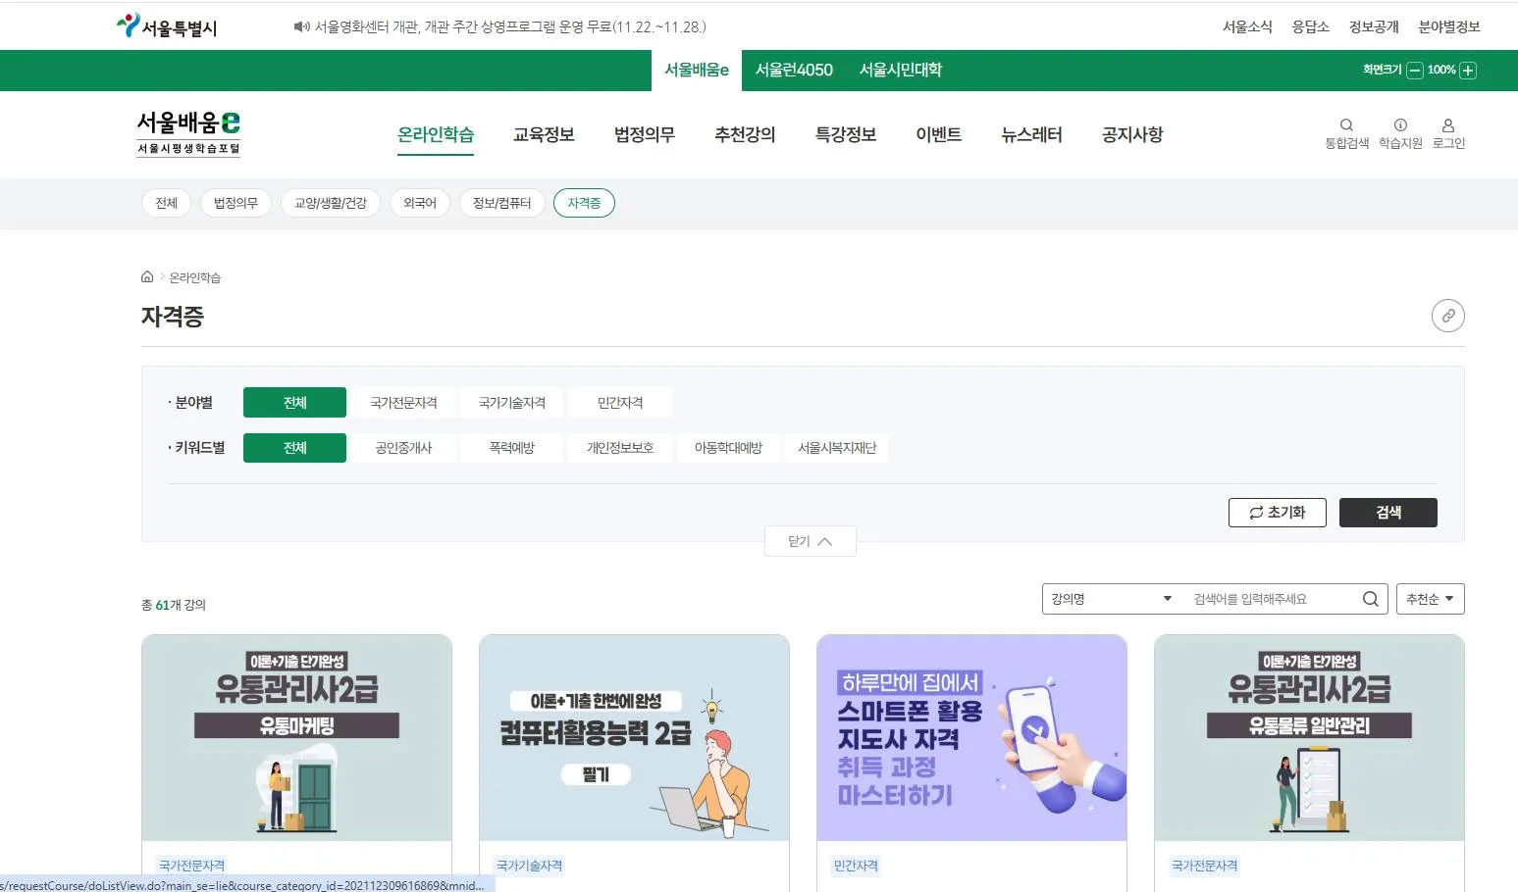This screenshot has height=892, width=1518.
Task: Open 통합검색 search icon
Action: pos(1346,124)
